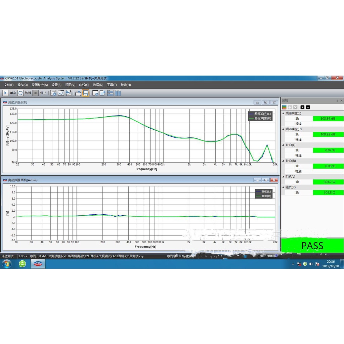Click the curve chart toolbar icon
Image resolution: width=344 pixels, height=344 pixels.
(x=61, y=93)
